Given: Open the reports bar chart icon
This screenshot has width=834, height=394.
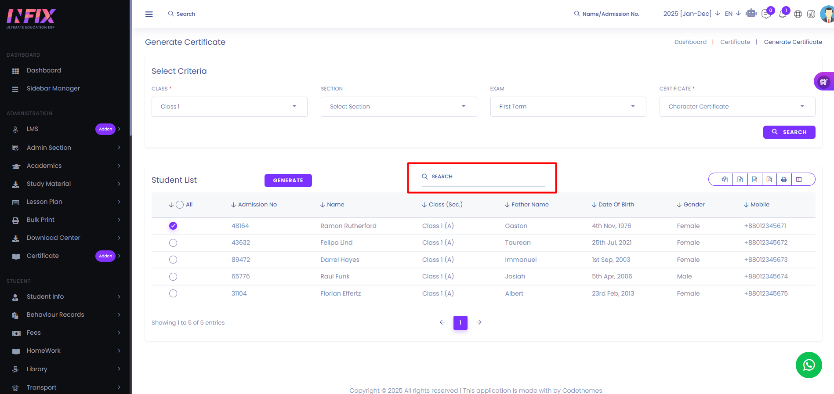Looking at the screenshot, I should [811, 14].
